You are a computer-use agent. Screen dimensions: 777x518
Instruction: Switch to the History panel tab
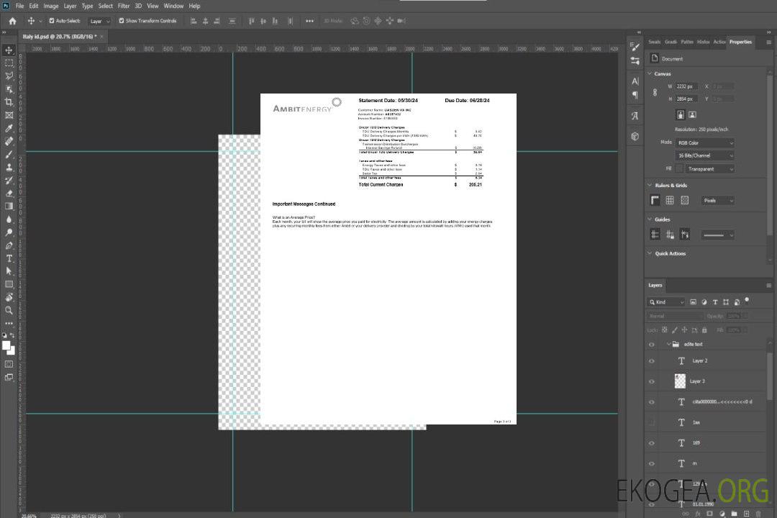(703, 42)
